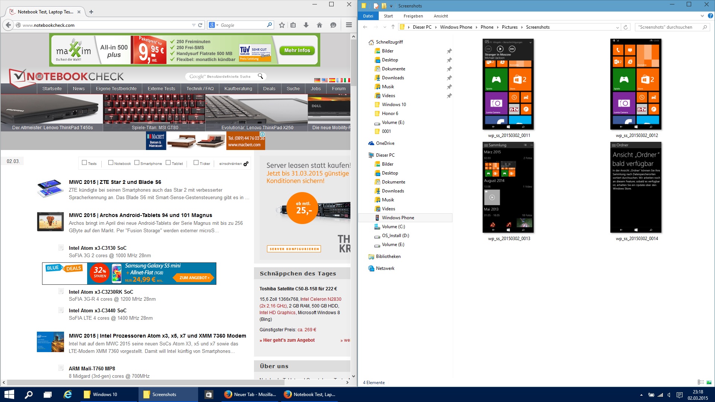Unpin Videos from Schnellzugriff
This screenshot has width=715, height=402.
(449, 96)
